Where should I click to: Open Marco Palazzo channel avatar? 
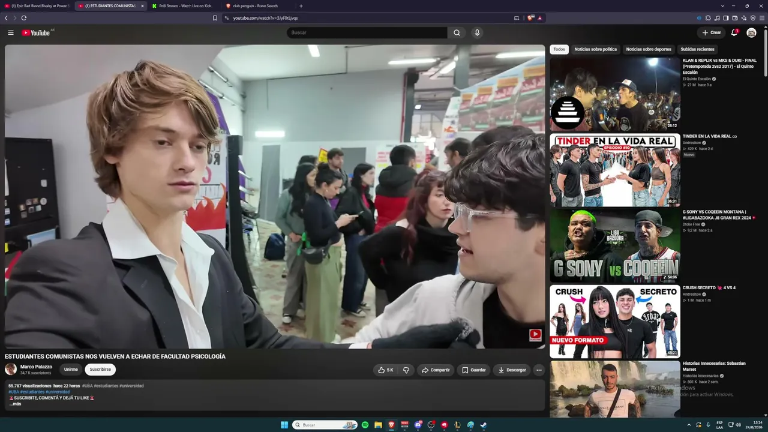[x=11, y=370]
